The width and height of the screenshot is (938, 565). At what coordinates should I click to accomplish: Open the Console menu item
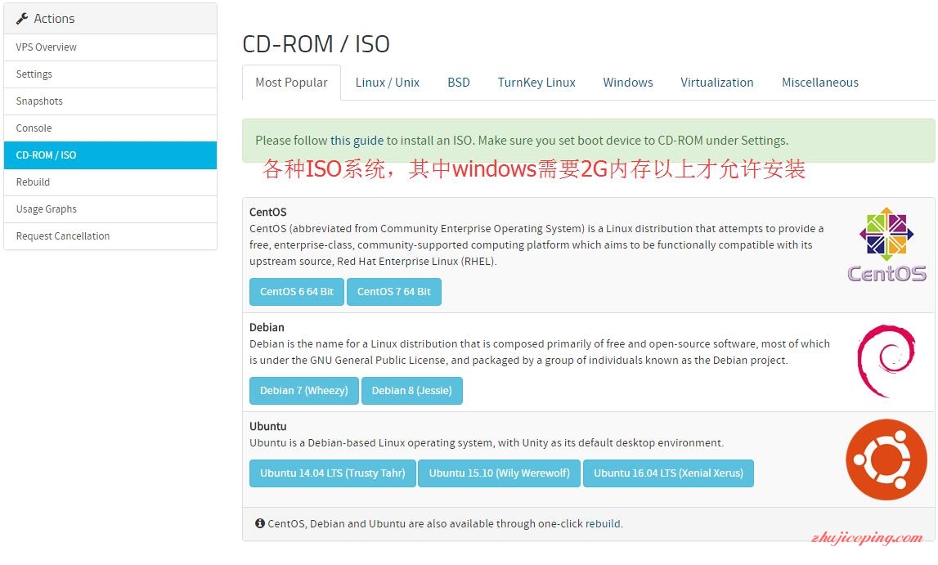110,128
